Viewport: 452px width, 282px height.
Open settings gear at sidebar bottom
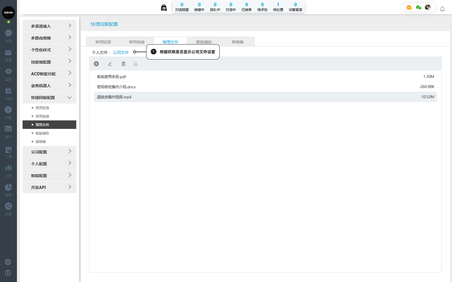click(x=8, y=262)
